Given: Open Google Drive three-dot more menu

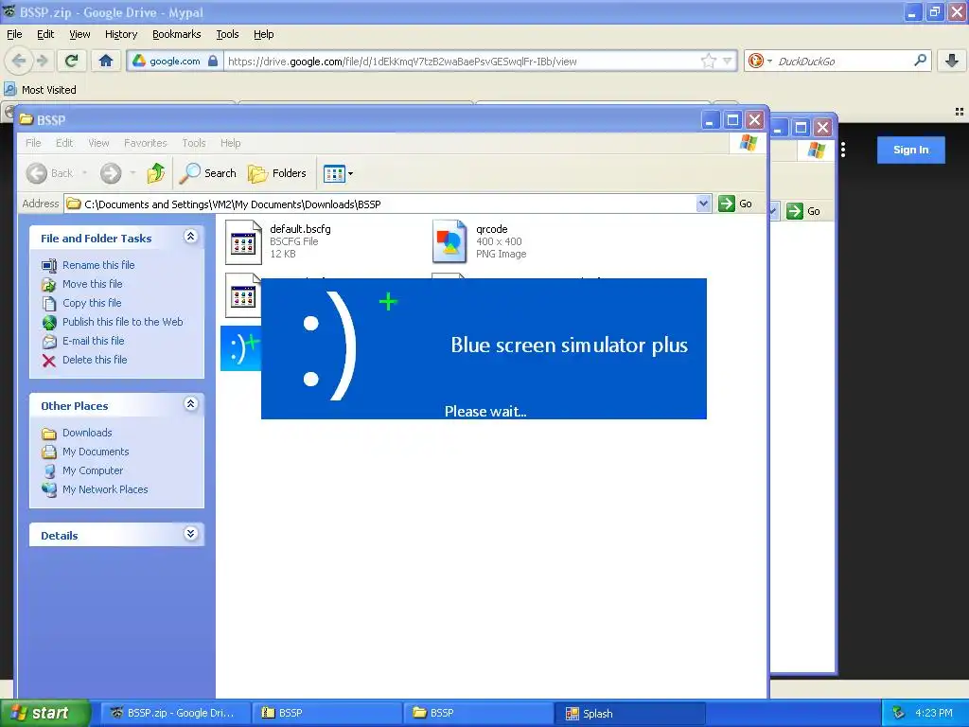Looking at the screenshot, I should click(x=843, y=150).
